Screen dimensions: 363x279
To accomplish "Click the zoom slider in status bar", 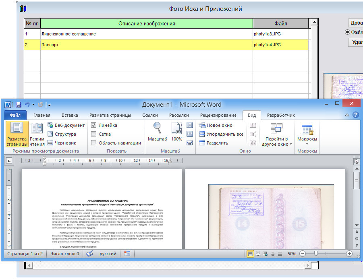I will tap(316, 254).
